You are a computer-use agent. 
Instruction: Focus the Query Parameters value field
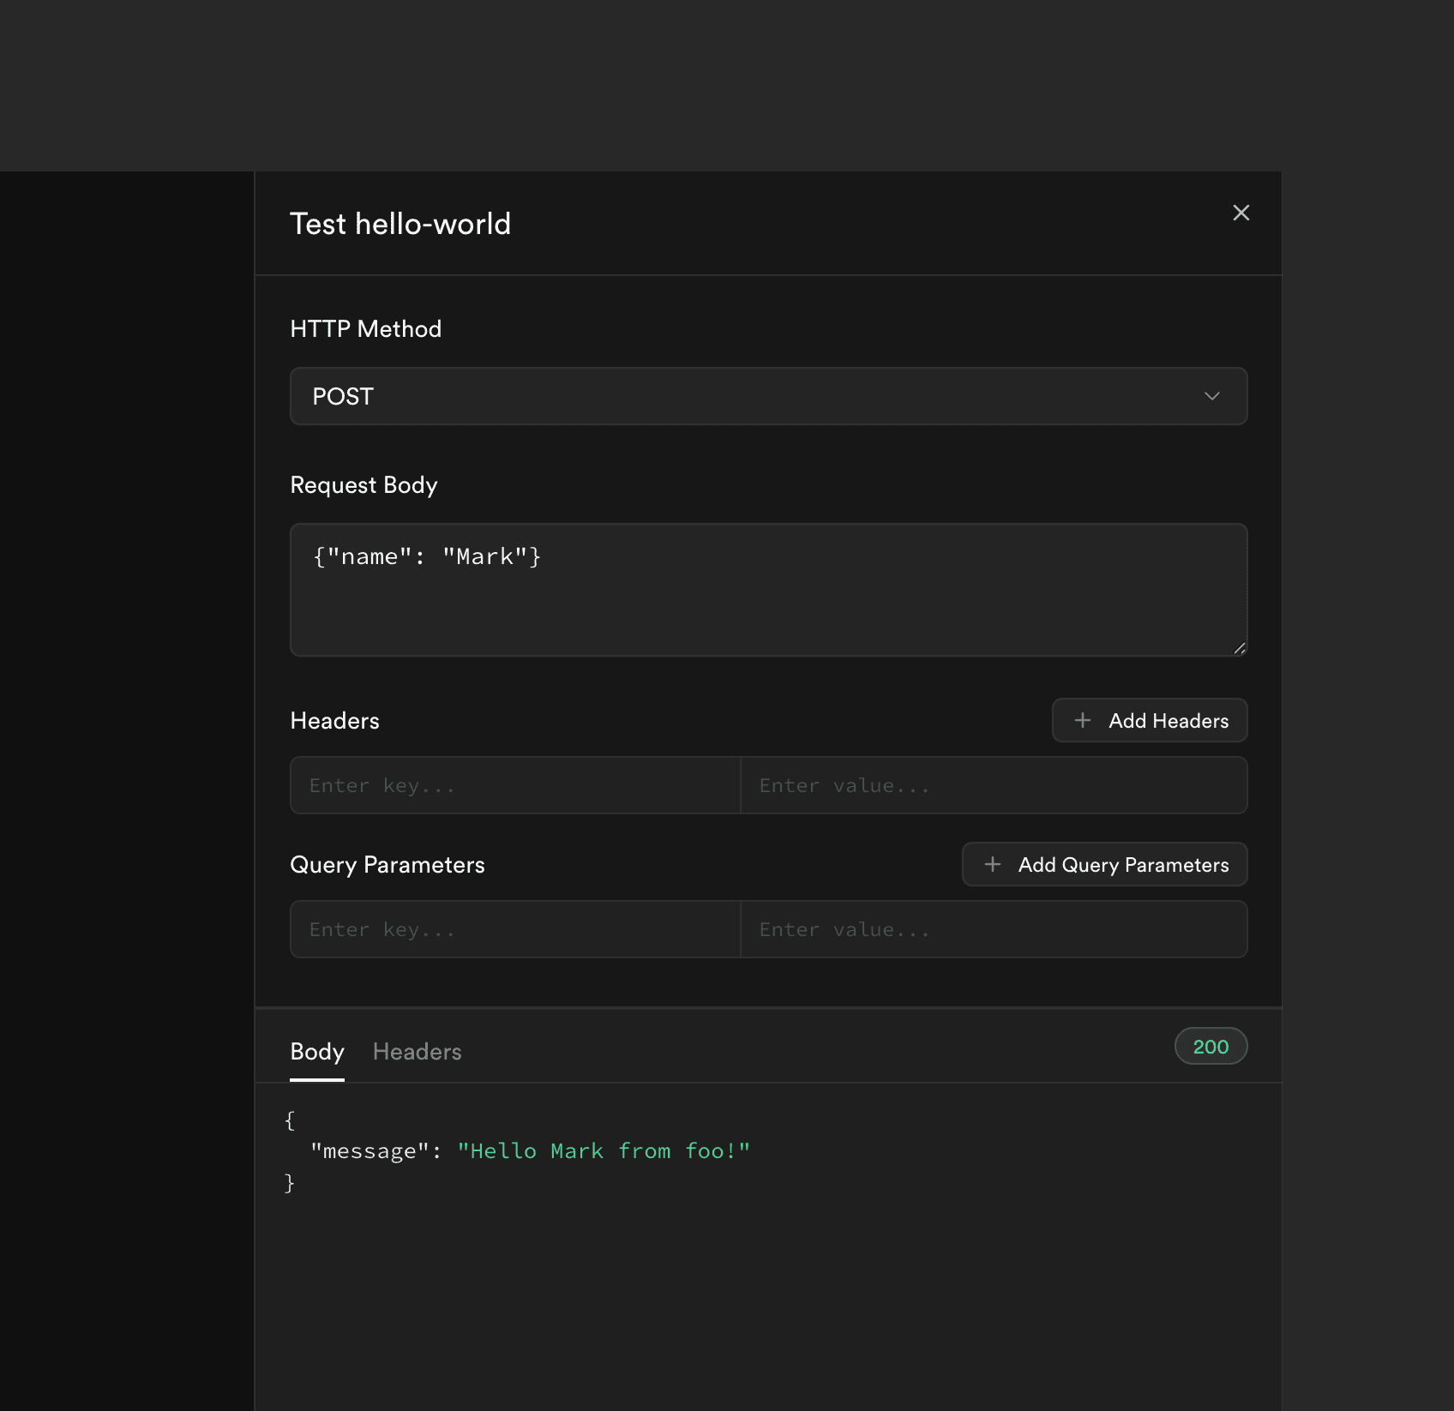click(x=994, y=929)
